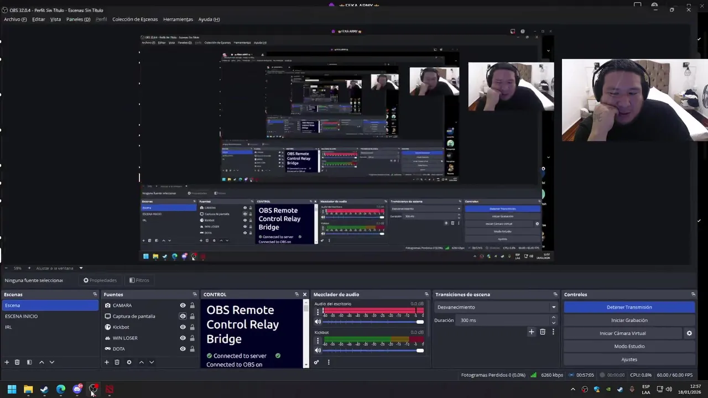Toggle lock on Captura de pantalla source
The width and height of the screenshot is (708, 398).
click(192, 316)
